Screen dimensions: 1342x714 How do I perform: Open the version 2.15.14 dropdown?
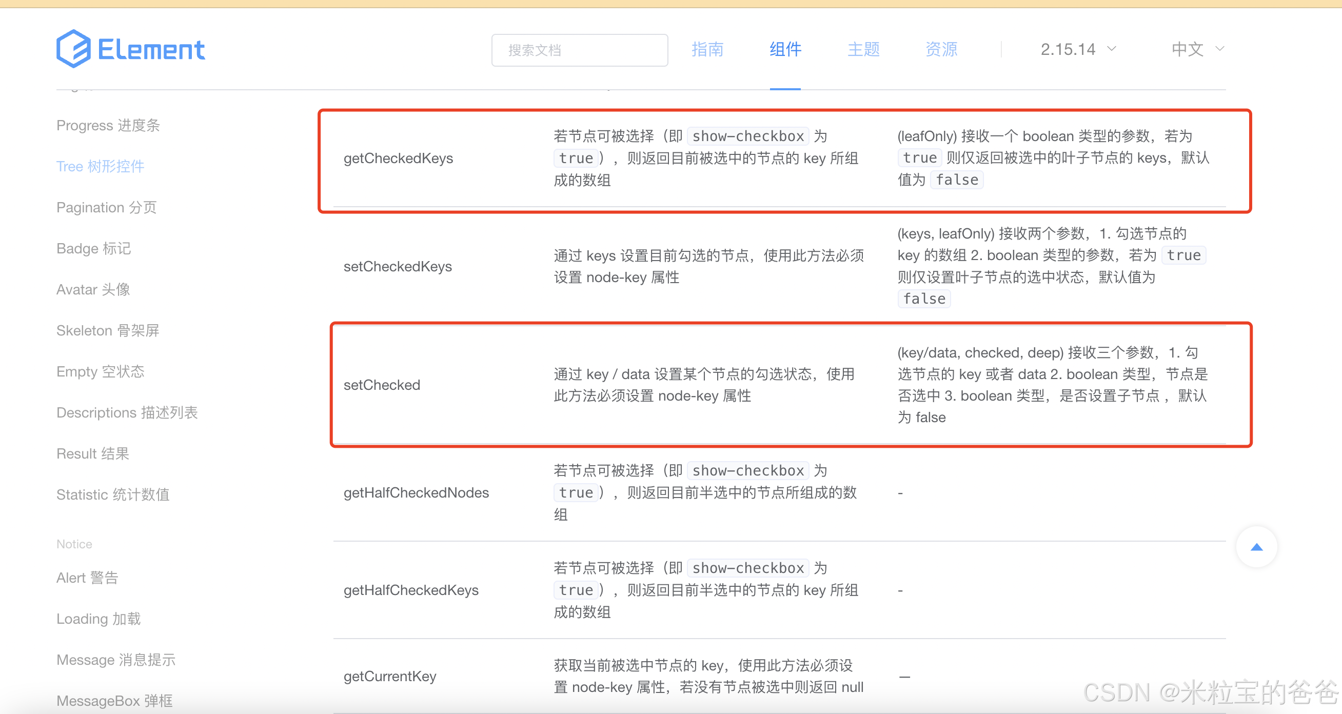coord(1068,49)
